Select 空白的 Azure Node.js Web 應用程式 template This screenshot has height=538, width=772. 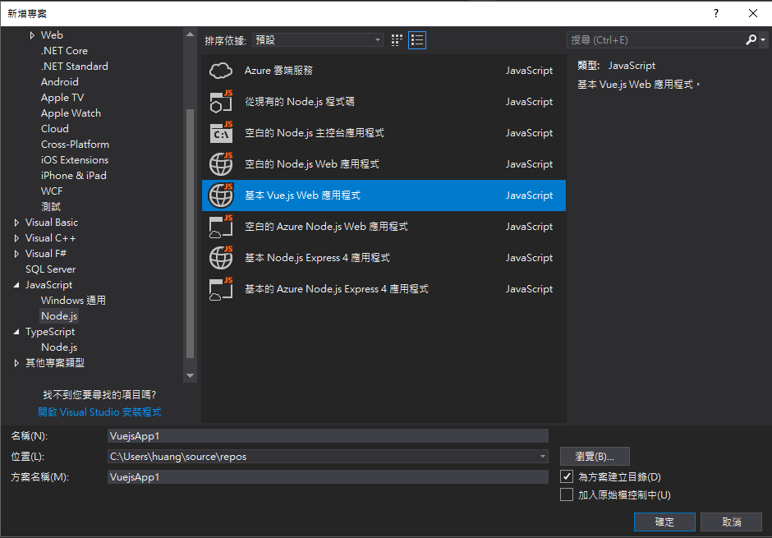point(384,227)
